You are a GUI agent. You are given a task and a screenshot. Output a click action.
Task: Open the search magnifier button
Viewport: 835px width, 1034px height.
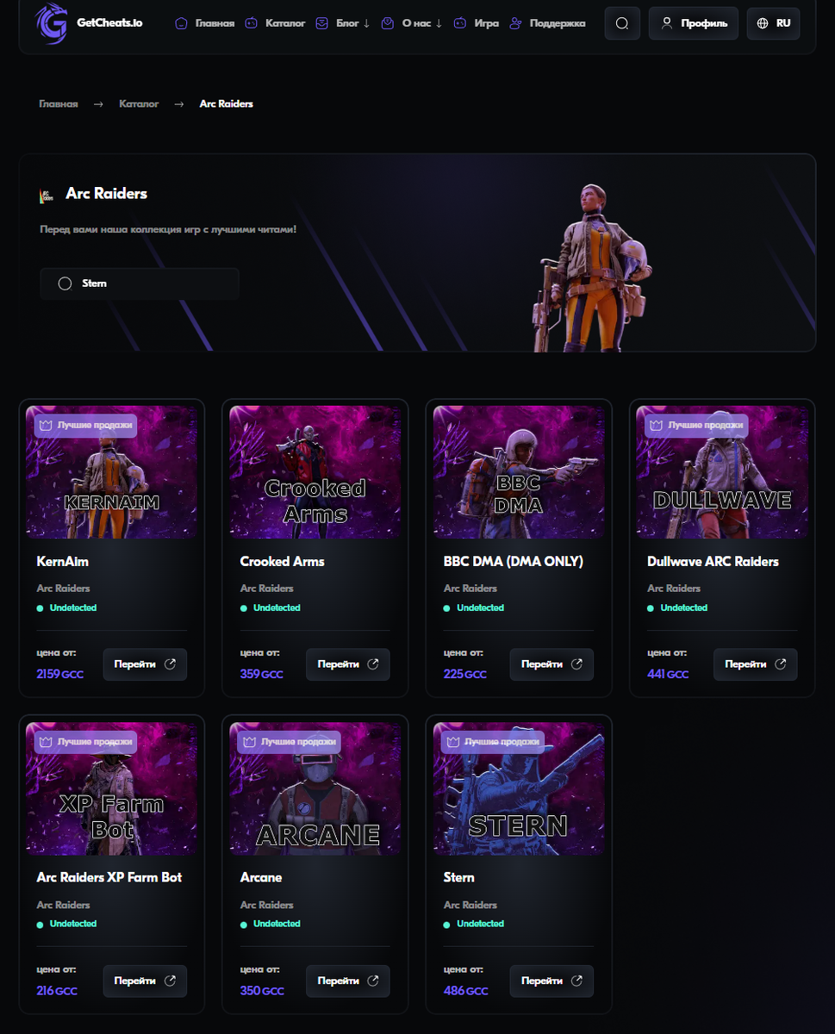coord(622,23)
